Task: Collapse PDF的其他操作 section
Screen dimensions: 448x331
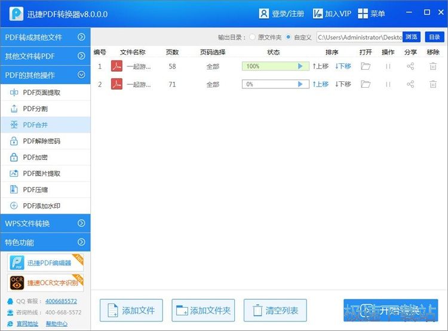Action: click(45, 75)
